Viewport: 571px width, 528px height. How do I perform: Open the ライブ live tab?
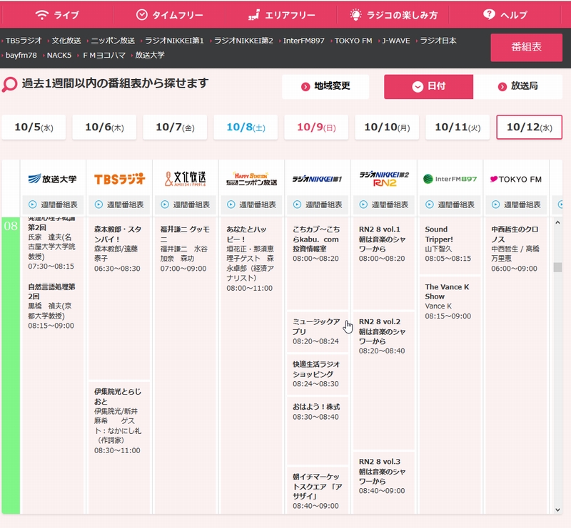57,15
